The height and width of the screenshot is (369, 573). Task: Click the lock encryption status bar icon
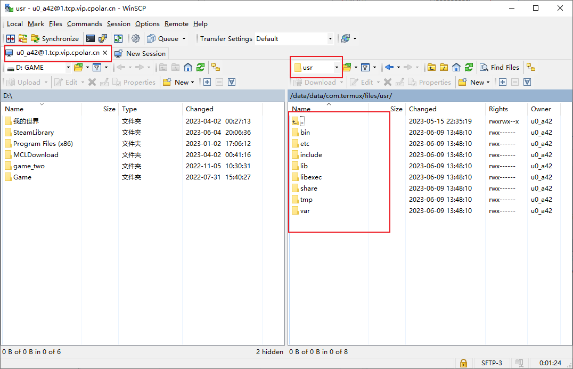[x=463, y=363]
